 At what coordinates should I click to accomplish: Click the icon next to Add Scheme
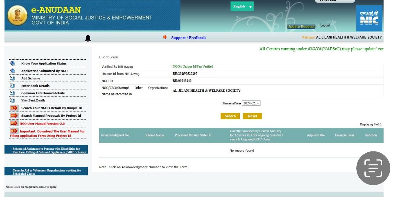[x=13, y=78]
